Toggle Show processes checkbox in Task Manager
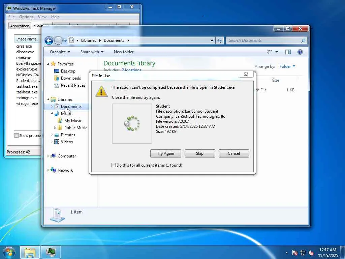Image resolution: width=345 pixels, height=259 pixels. (16, 136)
